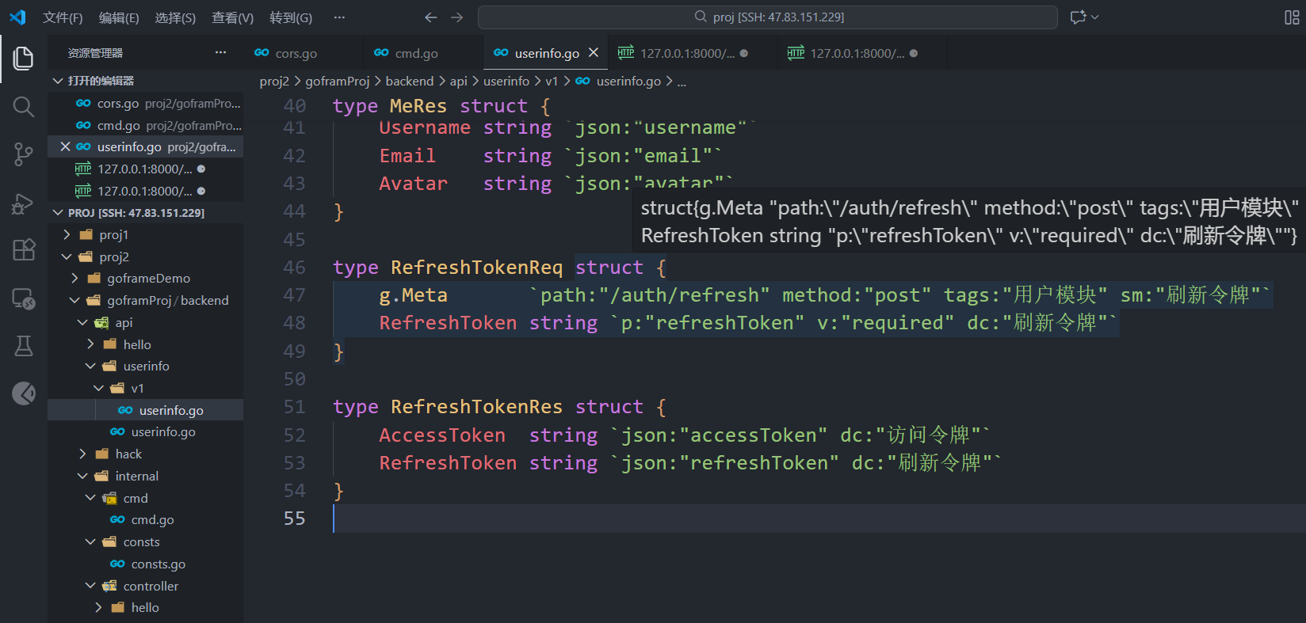1306x623 pixels.
Task: Click the breadcrumb ellipsis symbol entry
Action: tap(682, 81)
